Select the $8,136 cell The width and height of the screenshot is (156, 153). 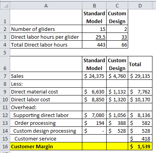pos(140,115)
